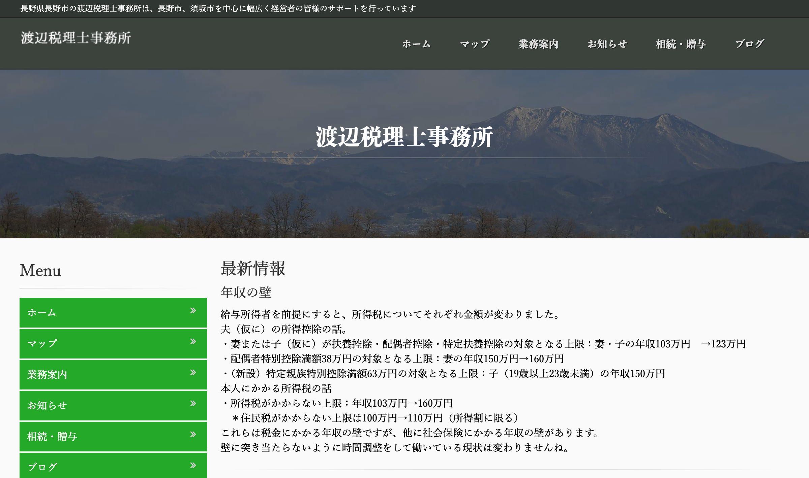This screenshot has height=478, width=809.
Task: Click the double-chevron icon beside sidebar 業務案内
Action: [x=193, y=373]
